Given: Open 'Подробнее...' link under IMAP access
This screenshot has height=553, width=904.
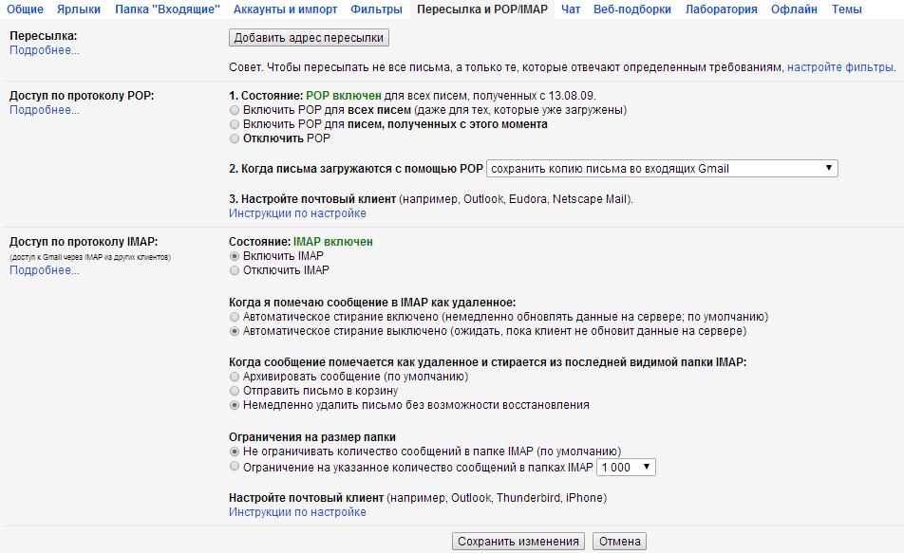Looking at the screenshot, I should [45, 270].
